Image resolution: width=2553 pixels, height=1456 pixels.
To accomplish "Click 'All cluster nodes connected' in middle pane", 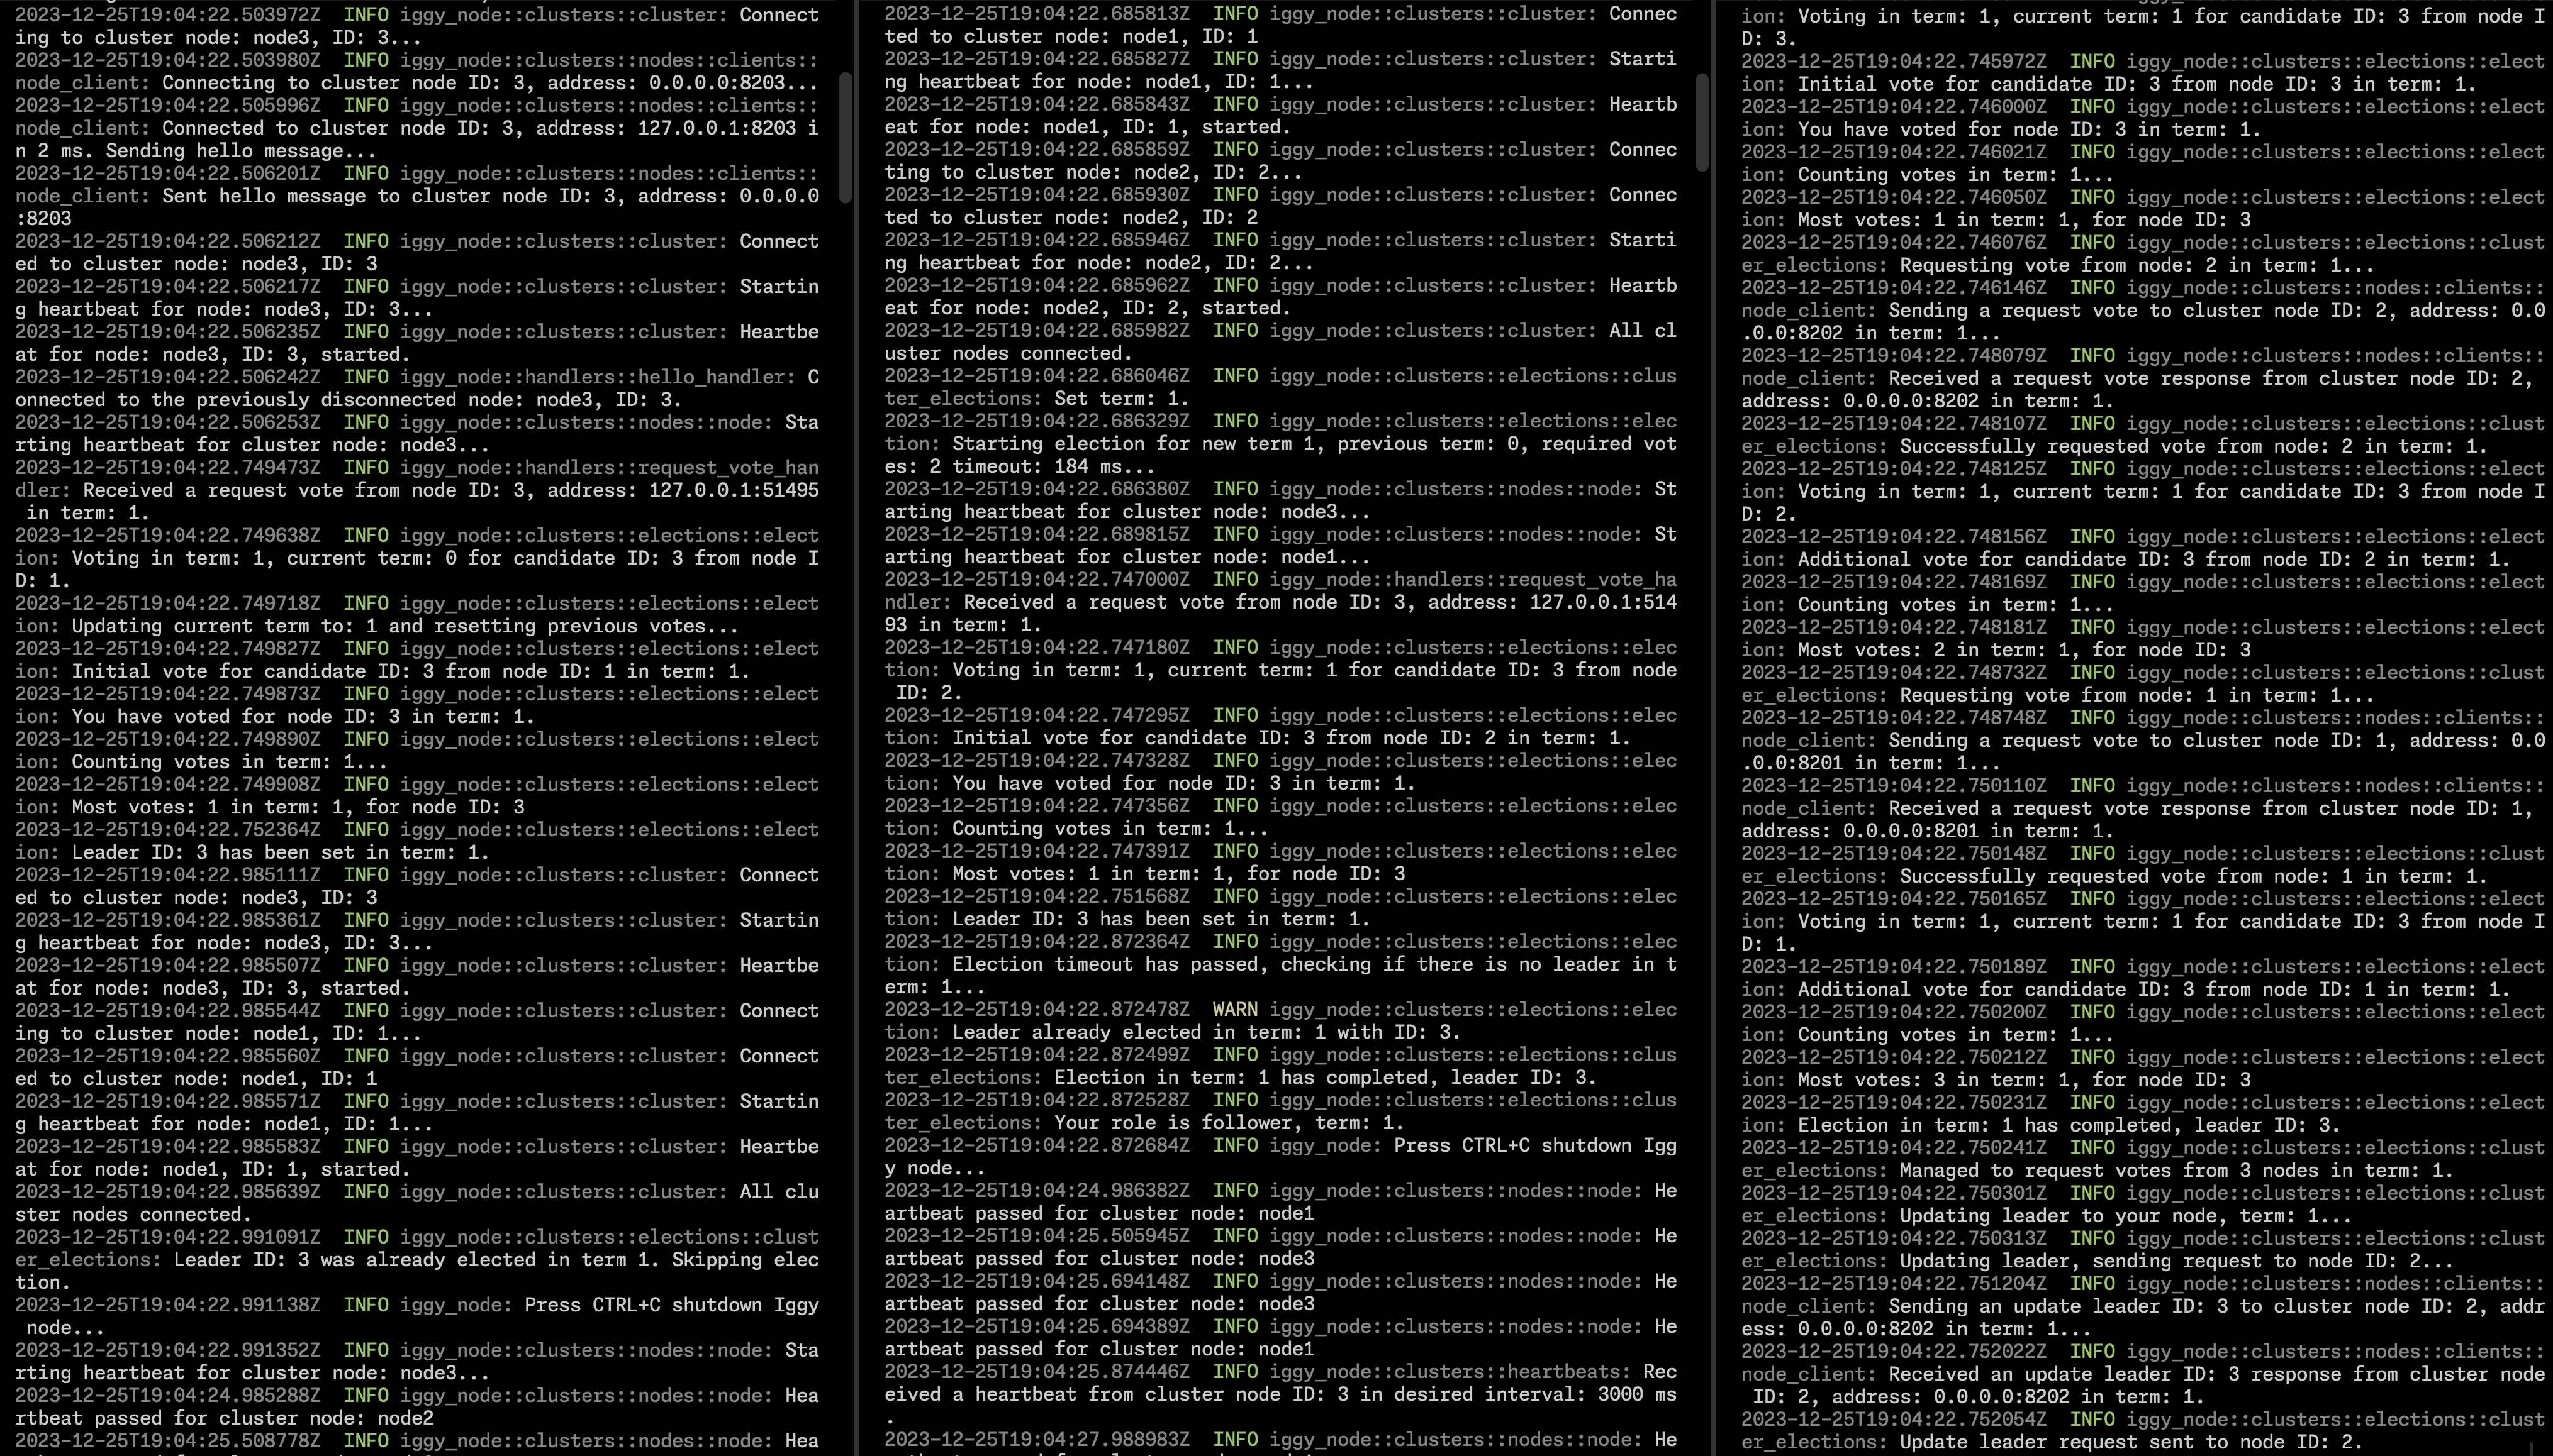I will [1007, 353].
